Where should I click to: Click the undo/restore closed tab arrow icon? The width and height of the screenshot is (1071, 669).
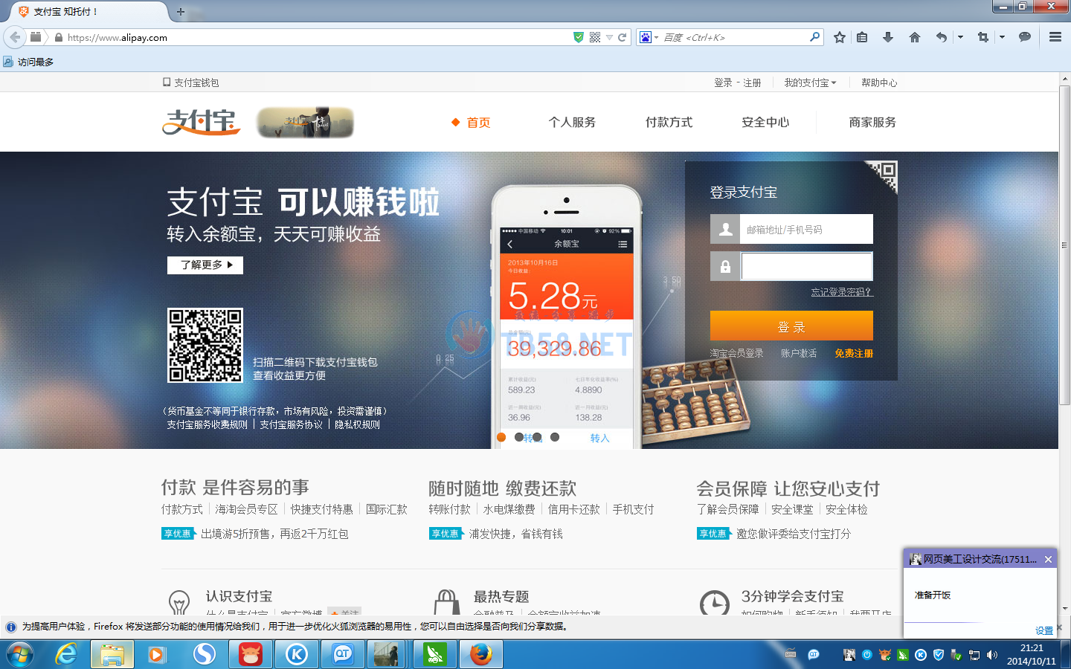pos(942,37)
